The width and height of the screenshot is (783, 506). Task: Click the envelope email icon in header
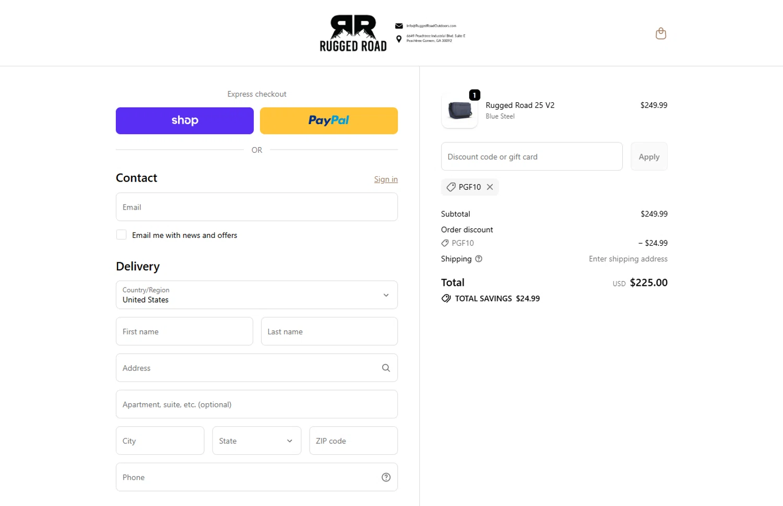399,26
